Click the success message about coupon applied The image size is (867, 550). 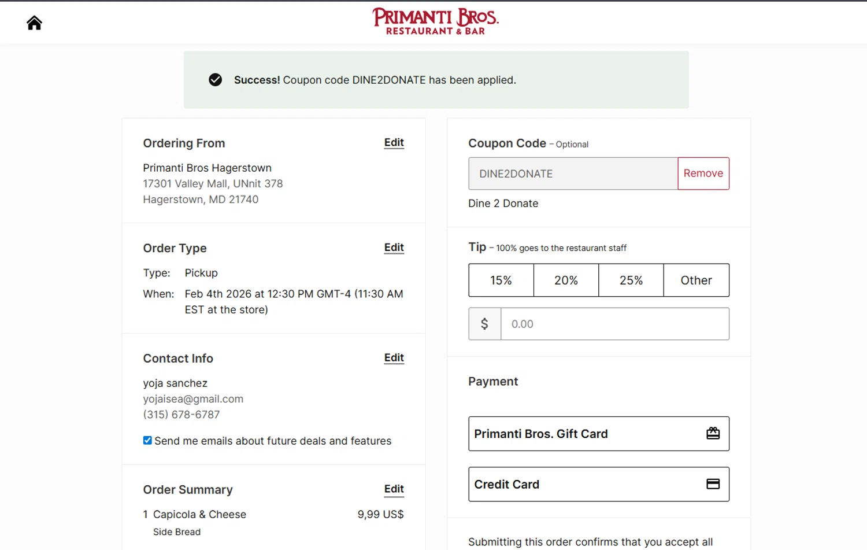(x=375, y=80)
